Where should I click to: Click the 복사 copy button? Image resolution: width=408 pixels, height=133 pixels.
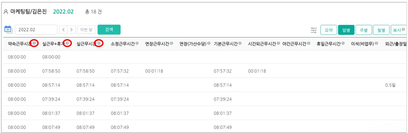398,30
